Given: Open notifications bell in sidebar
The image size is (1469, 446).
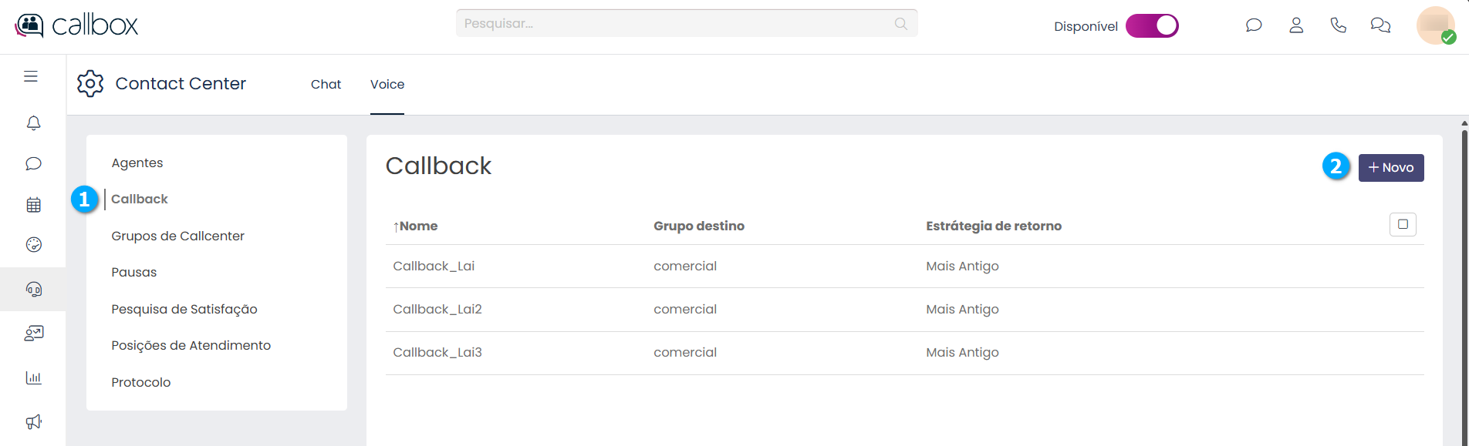Looking at the screenshot, I should [x=33, y=123].
